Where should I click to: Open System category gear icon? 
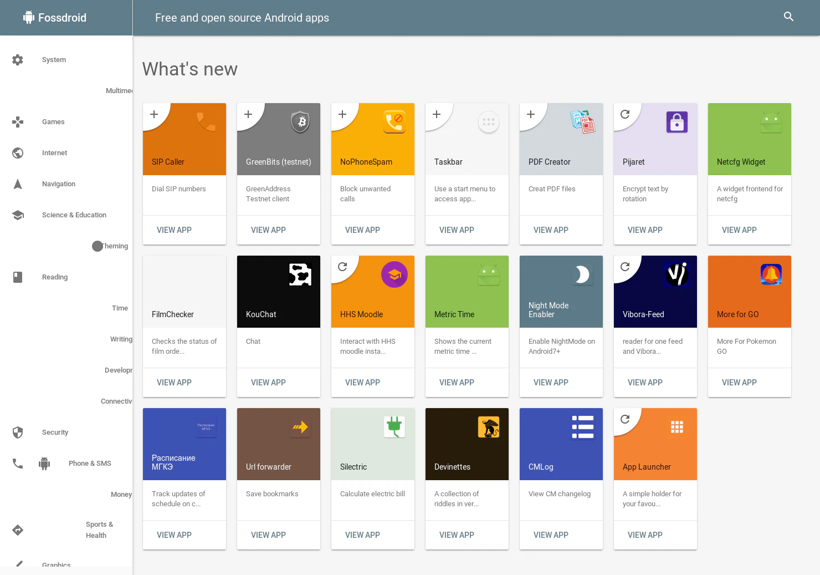(x=18, y=60)
